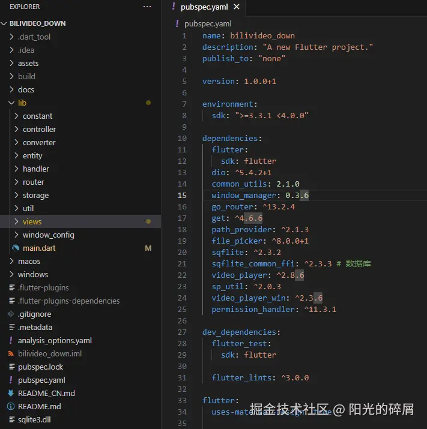Expand the controller folder

[x=39, y=129]
